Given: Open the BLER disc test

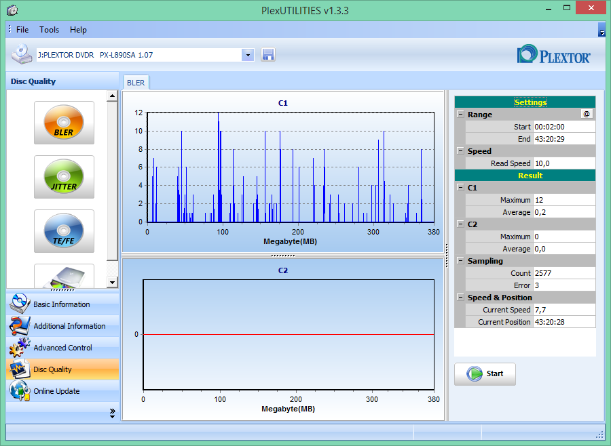Looking at the screenshot, I should (x=64, y=123).
